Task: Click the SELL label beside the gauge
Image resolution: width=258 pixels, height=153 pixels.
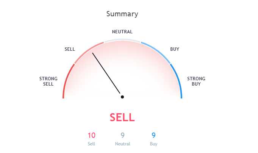Action: tap(70, 49)
